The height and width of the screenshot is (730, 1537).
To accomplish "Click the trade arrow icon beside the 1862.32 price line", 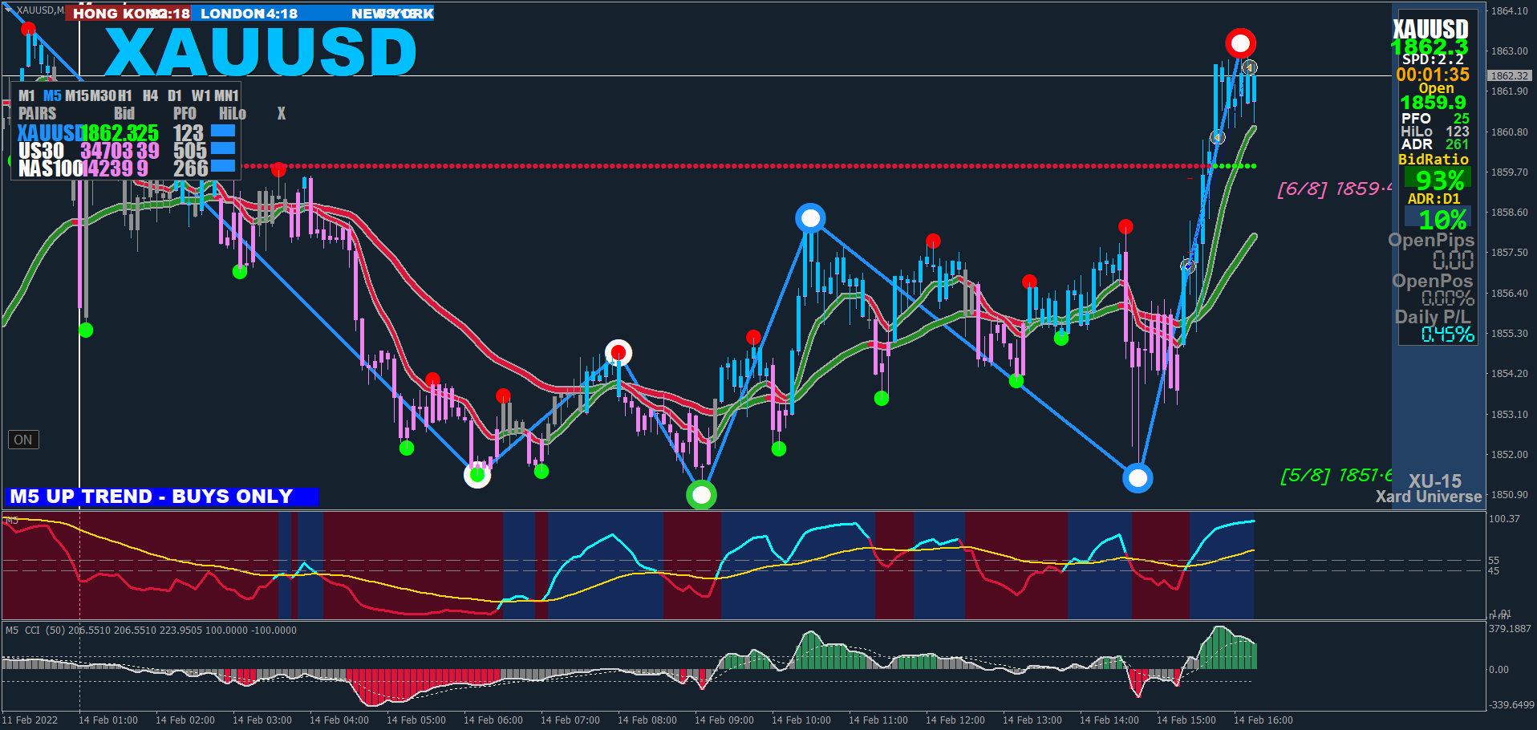I will [x=1249, y=68].
